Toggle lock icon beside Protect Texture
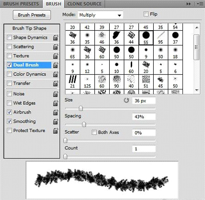Viewport: 205px width, 200px height. (56, 131)
